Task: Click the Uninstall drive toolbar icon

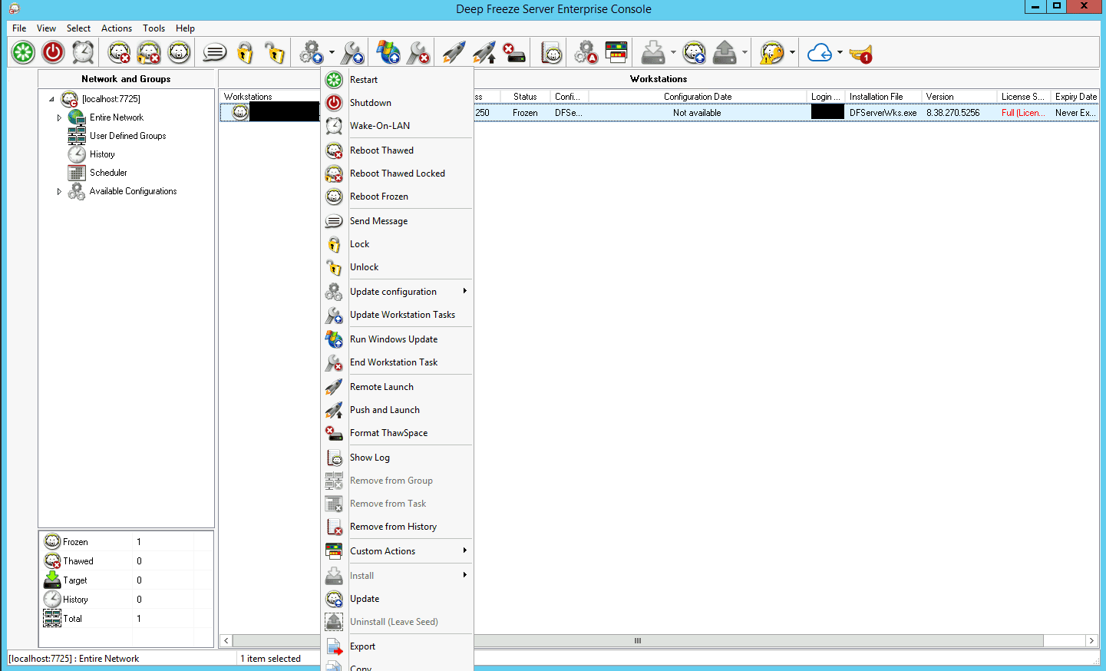Action: pyautogui.click(x=725, y=52)
